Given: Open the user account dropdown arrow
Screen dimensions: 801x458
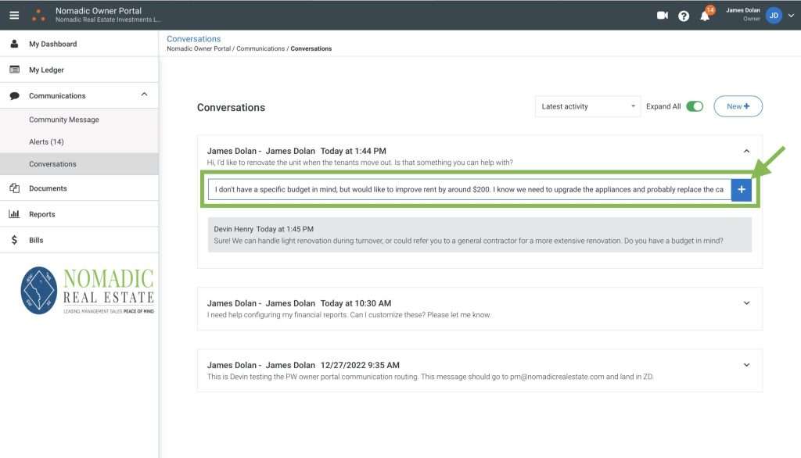Looking at the screenshot, I should pyautogui.click(x=791, y=16).
